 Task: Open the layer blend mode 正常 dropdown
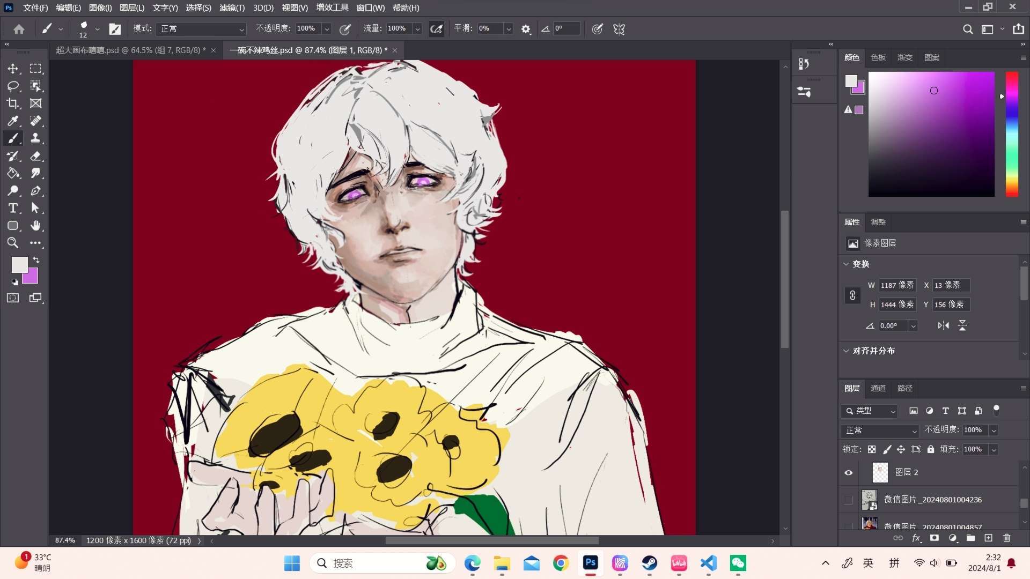[x=880, y=430]
